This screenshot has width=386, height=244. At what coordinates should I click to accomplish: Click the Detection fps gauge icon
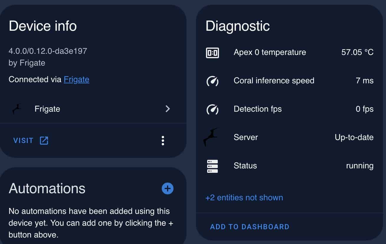point(212,109)
